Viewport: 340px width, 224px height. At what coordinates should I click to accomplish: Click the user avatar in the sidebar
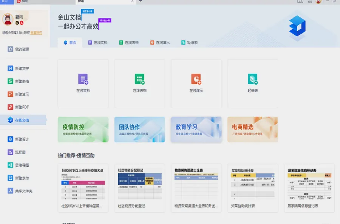coord(8,19)
